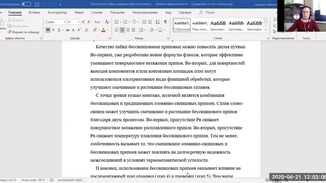Open Вид ribbon tab

coord(169,12)
